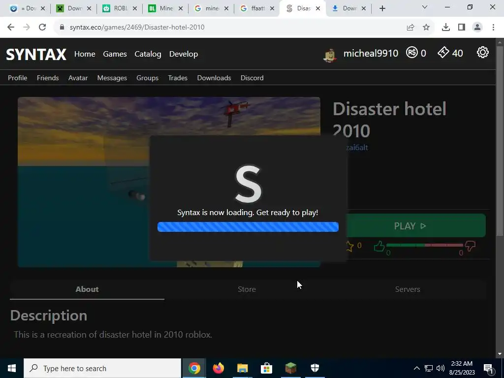Toggle Chrome side panel icon
Viewport: 504px width, 378px height.
(462, 28)
